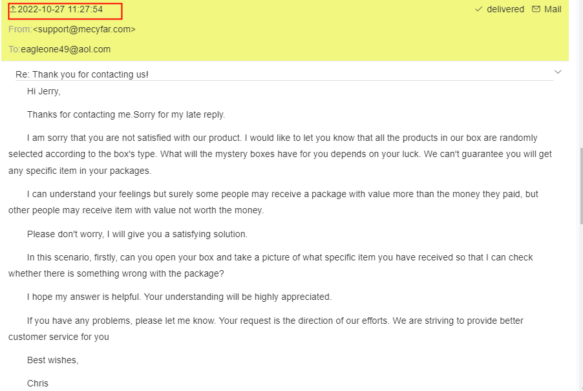Select the support@mecyfar.com sender address
Image resolution: width=583 pixels, height=391 pixels.
pos(84,29)
